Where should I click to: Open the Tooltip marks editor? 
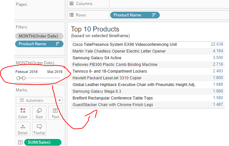point(39,129)
